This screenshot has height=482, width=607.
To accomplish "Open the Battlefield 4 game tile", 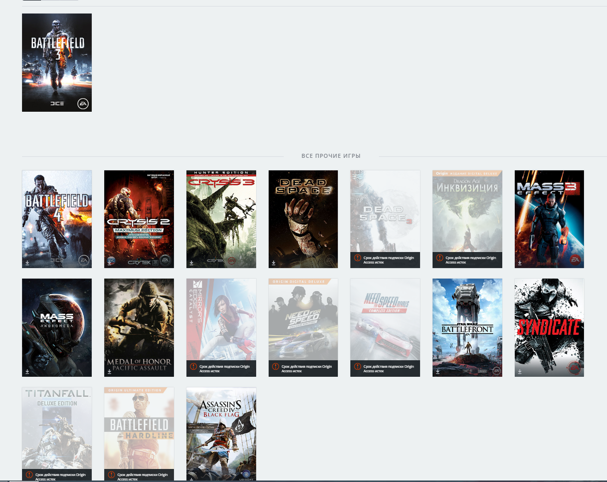I will (57, 219).
